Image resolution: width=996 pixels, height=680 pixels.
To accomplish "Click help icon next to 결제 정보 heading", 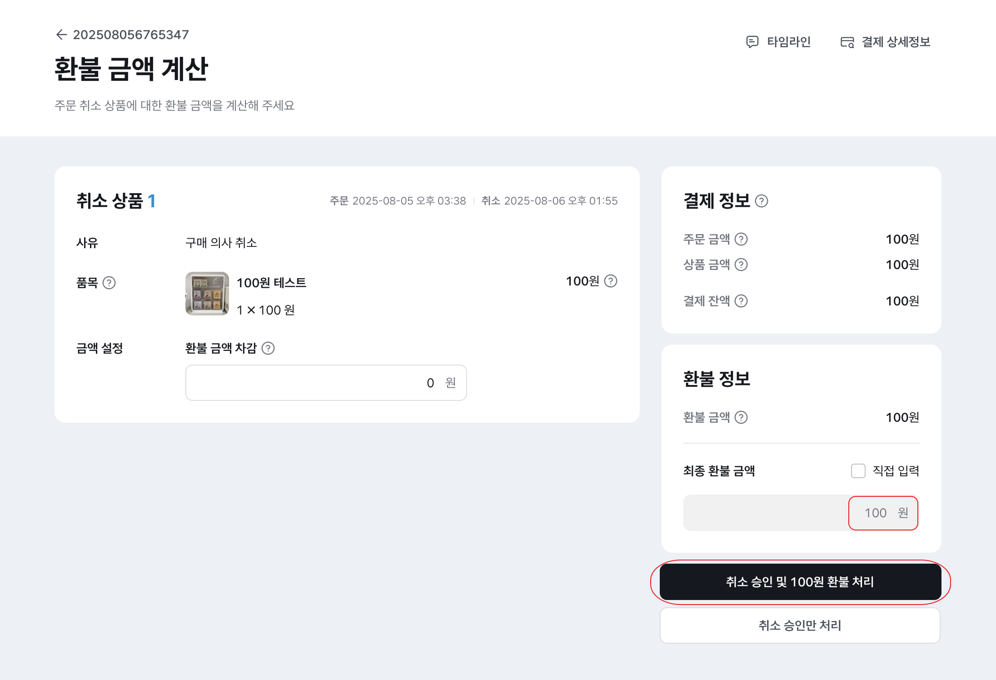I will tap(762, 201).
